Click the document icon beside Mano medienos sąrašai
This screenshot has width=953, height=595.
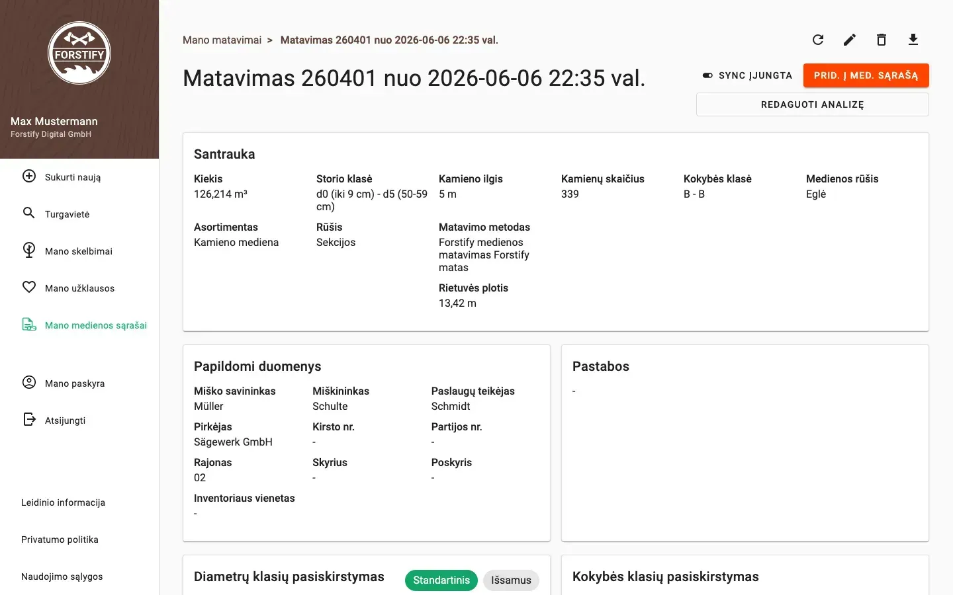pyautogui.click(x=29, y=325)
